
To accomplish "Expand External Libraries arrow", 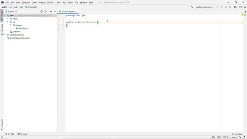I will click(5, 35).
